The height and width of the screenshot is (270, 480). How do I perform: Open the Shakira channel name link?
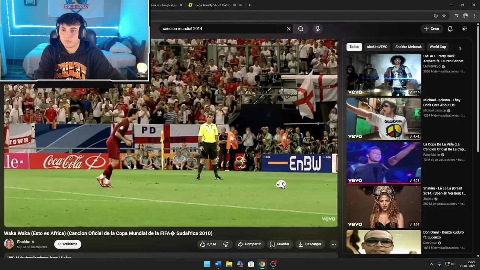[x=24, y=242]
